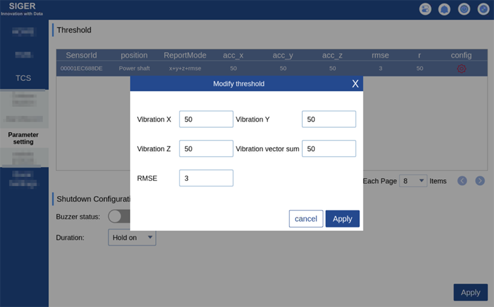Click the bottom-right page Apply button
Image resolution: width=494 pixels, height=307 pixels.
point(470,292)
